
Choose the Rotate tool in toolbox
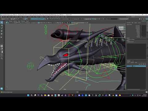tap(2, 34)
